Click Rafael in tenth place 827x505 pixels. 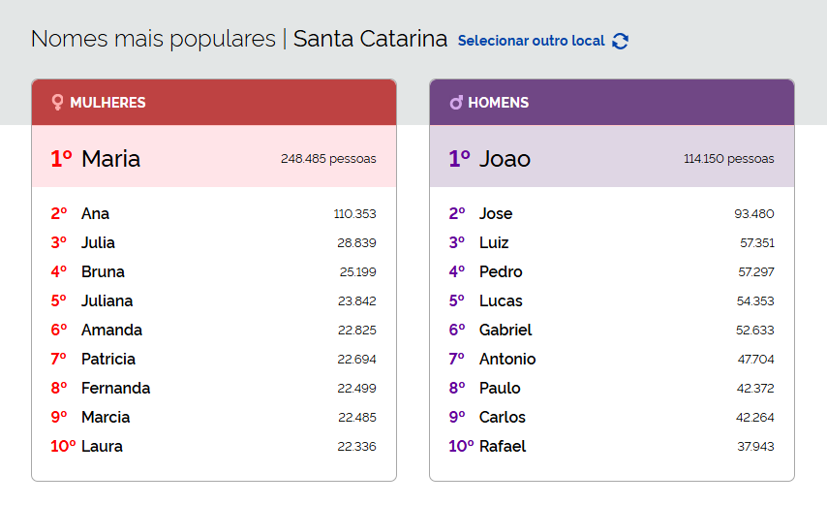[x=503, y=446]
